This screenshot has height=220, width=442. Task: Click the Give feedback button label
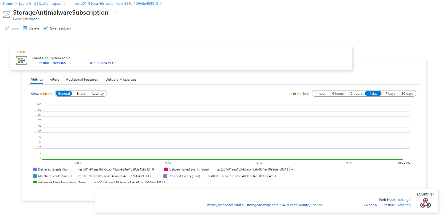point(61,28)
